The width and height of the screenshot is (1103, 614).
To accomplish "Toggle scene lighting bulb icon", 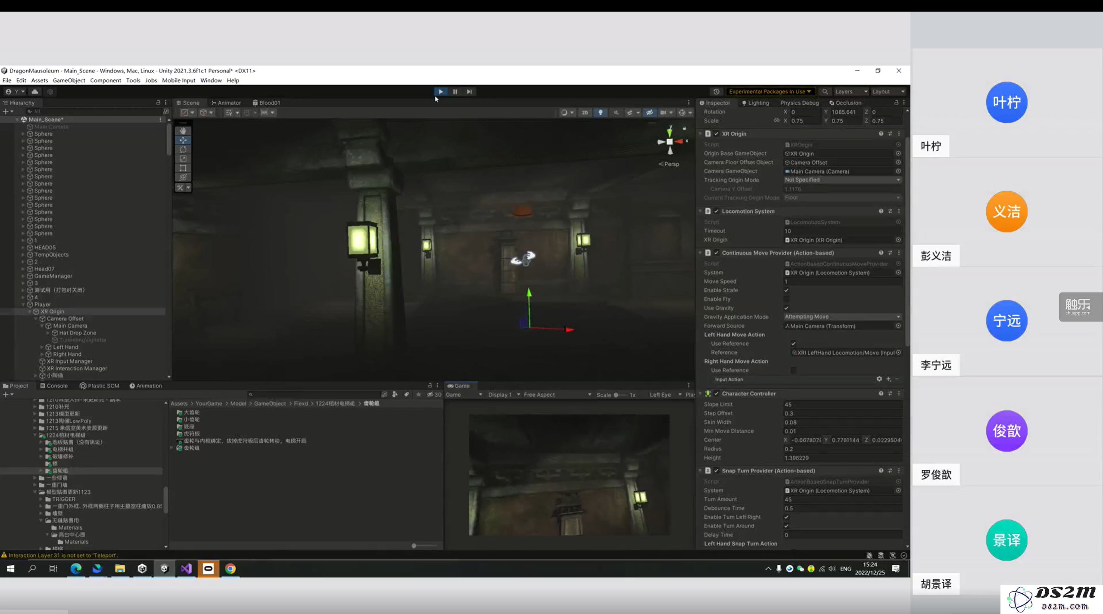I will click(601, 112).
